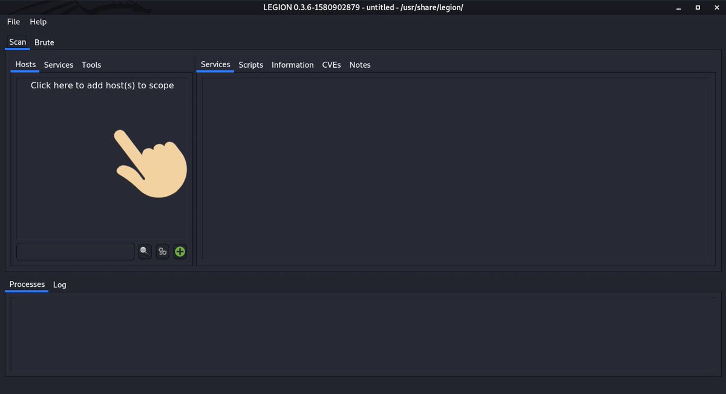726x394 pixels.
Task: Switch to the Brute tab
Action: tap(44, 42)
